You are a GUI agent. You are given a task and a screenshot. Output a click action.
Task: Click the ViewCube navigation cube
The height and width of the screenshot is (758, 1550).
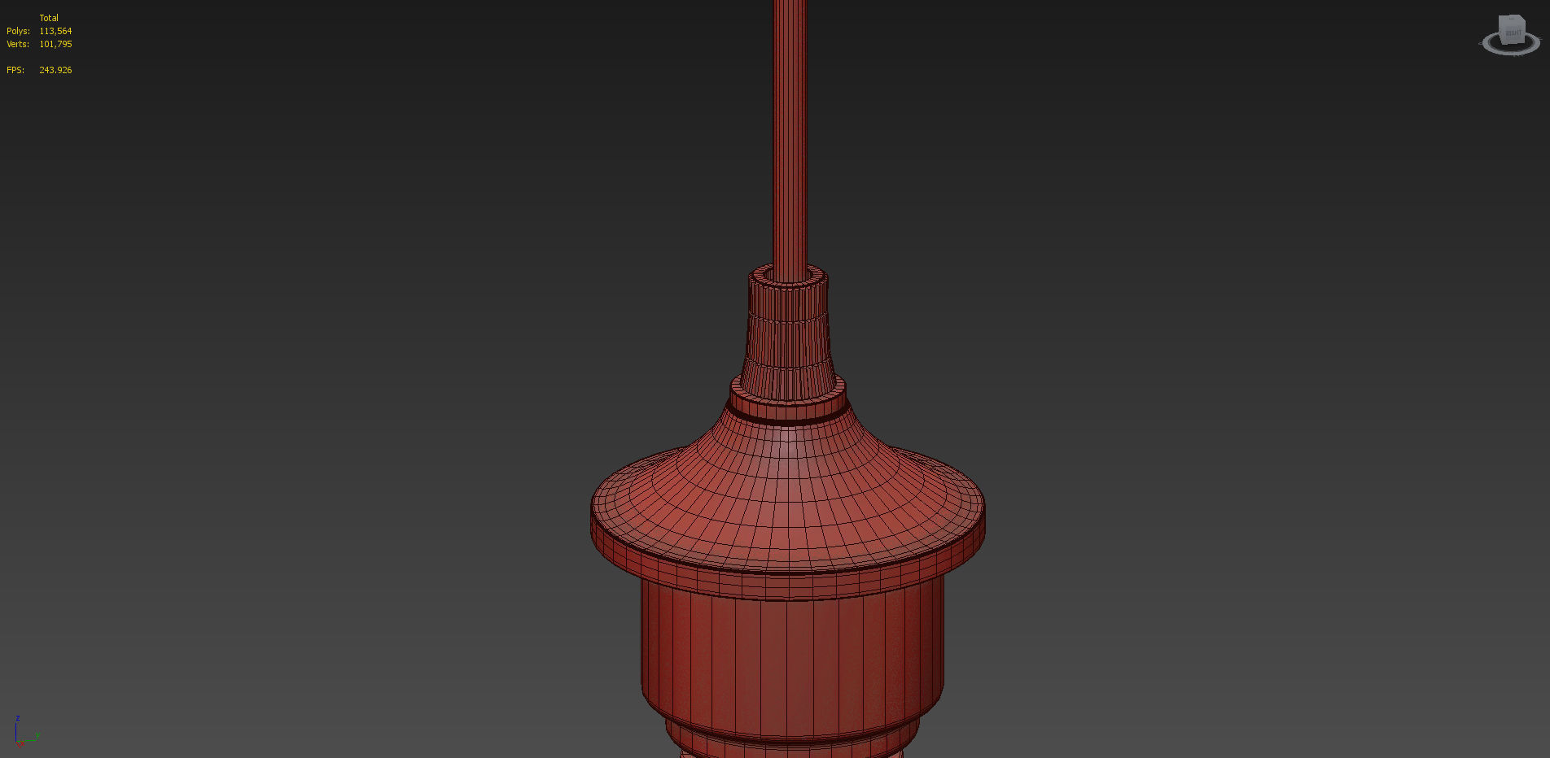point(1512,29)
